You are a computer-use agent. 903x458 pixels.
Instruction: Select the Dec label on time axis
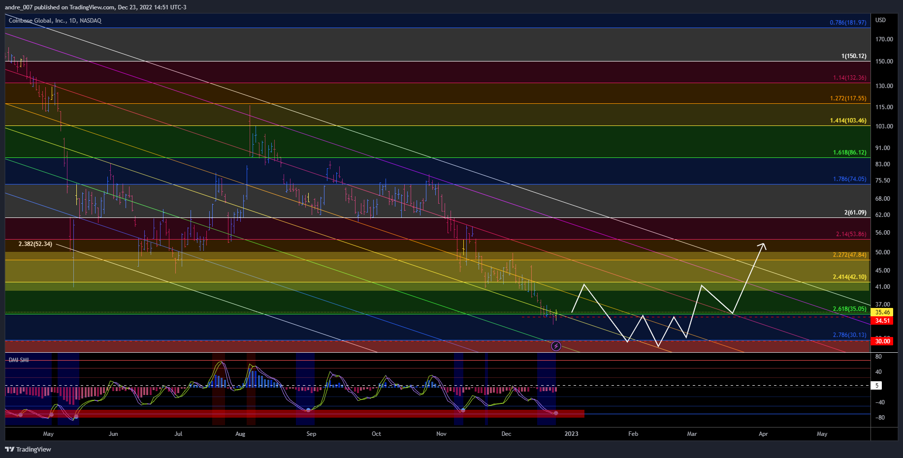[x=506, y=434]
